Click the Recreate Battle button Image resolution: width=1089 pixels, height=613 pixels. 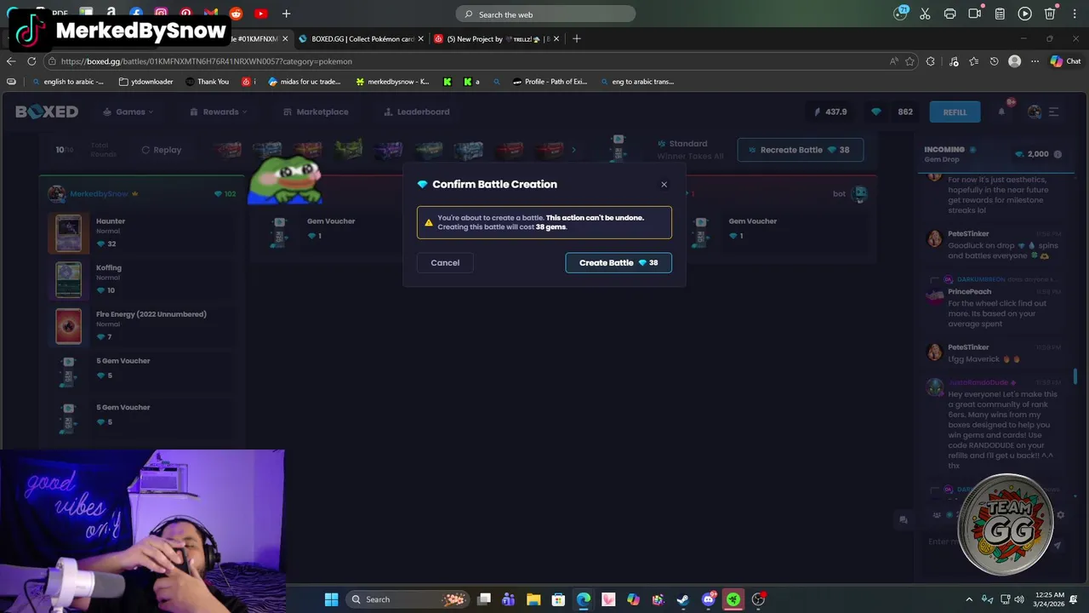coord(800,150)
